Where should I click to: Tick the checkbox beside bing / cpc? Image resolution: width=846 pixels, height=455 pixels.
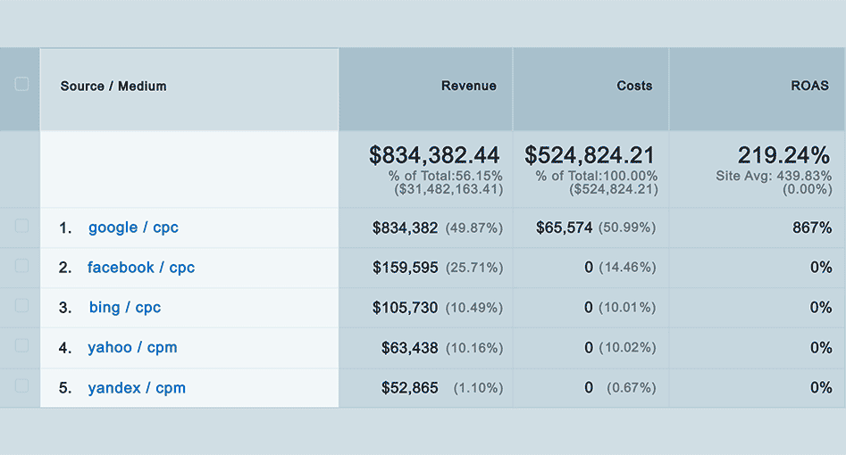(21, 306)
